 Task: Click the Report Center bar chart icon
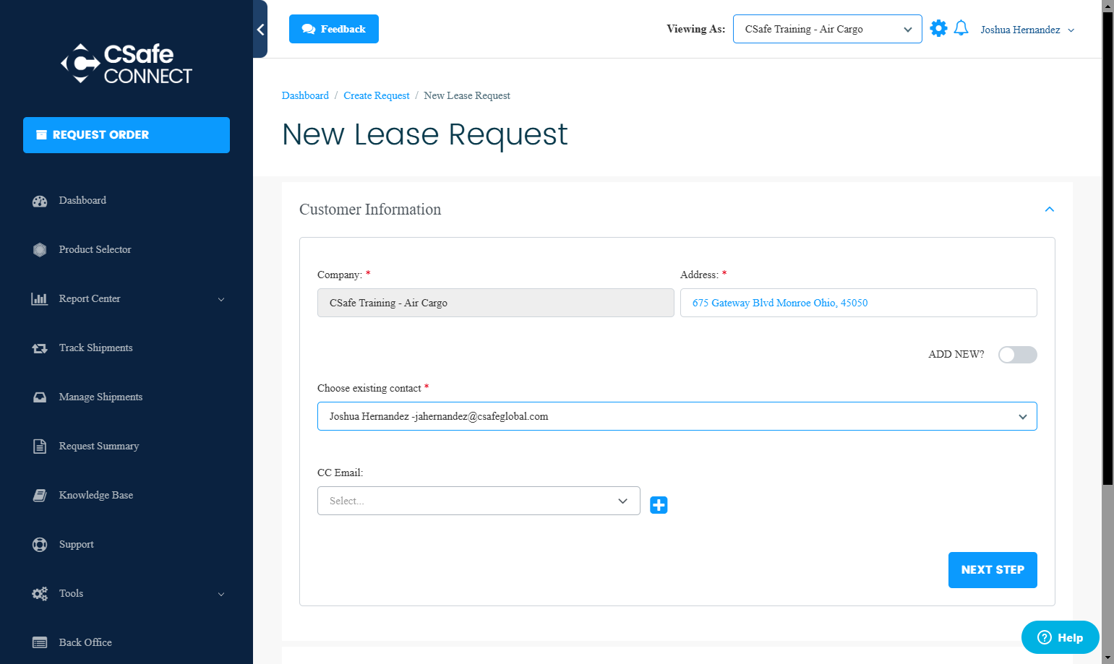(40, 299)
